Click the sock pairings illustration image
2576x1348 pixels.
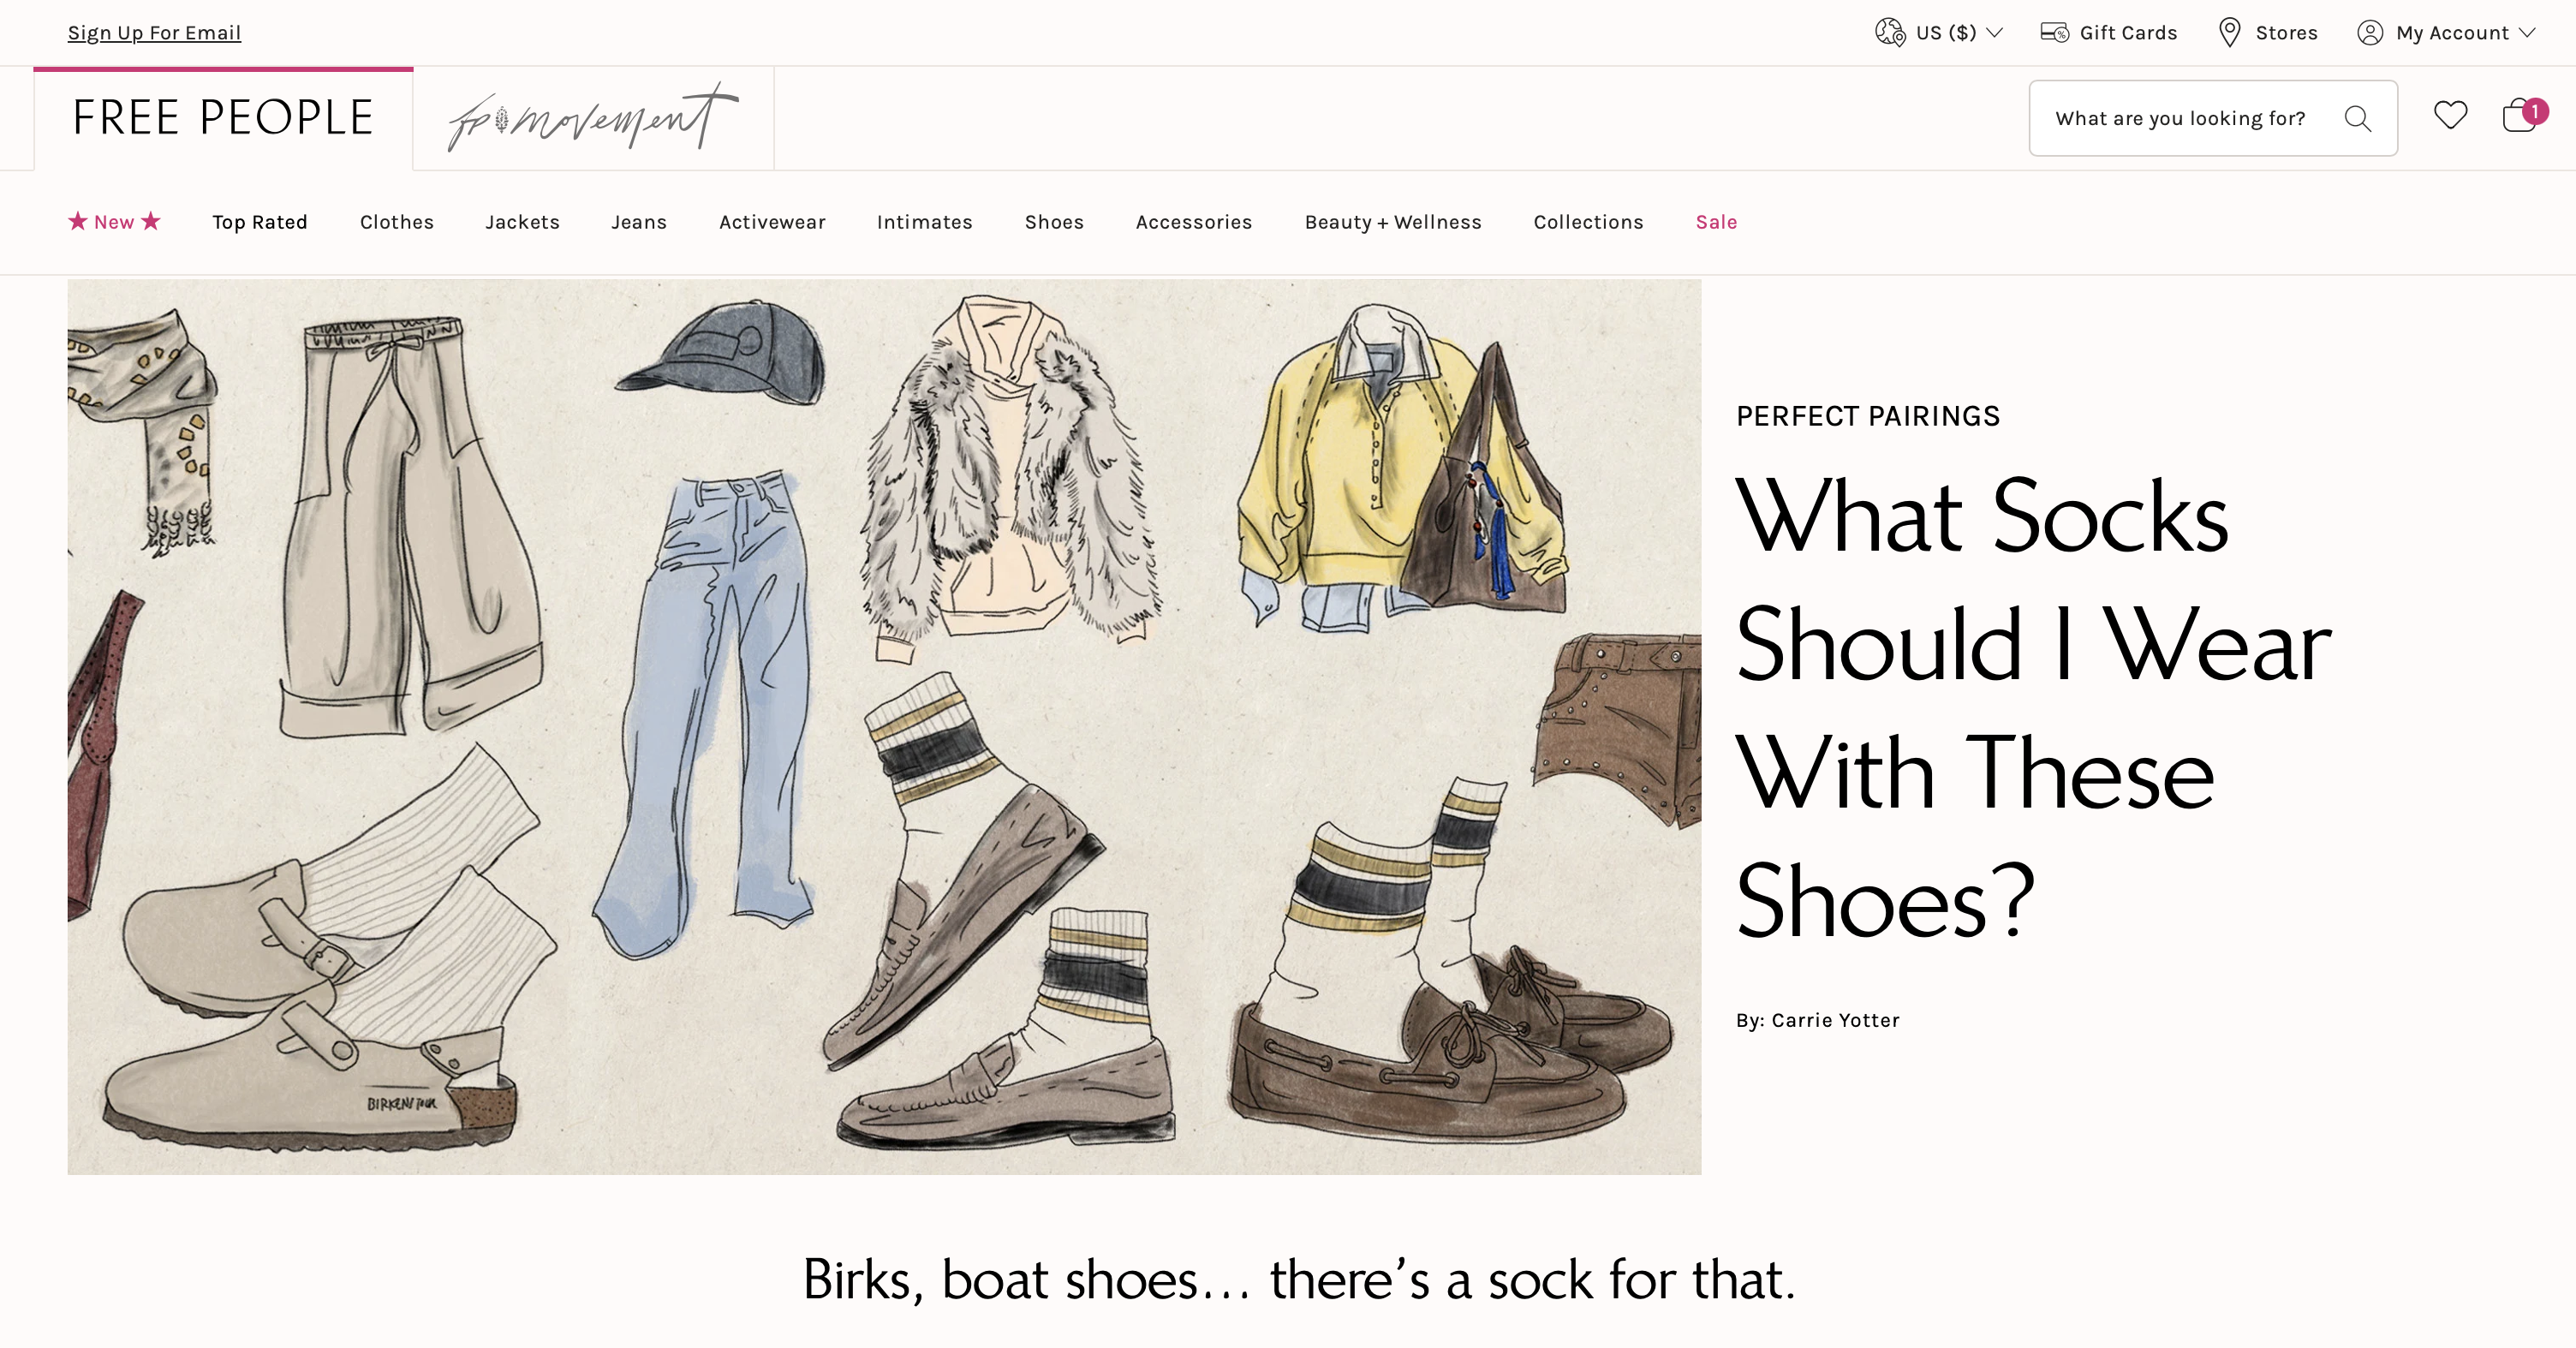(x=884, y=726)
